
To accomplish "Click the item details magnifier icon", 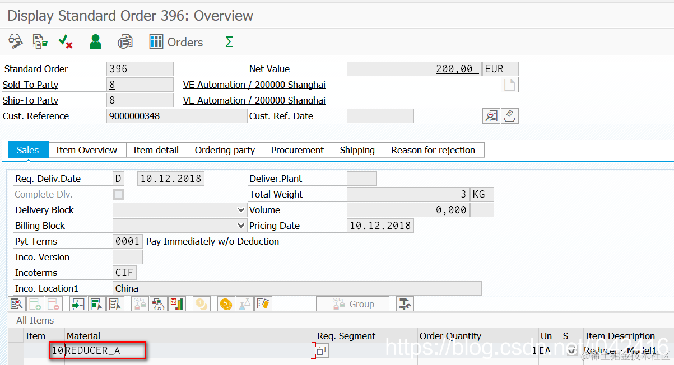I will [x=17, y=304].
